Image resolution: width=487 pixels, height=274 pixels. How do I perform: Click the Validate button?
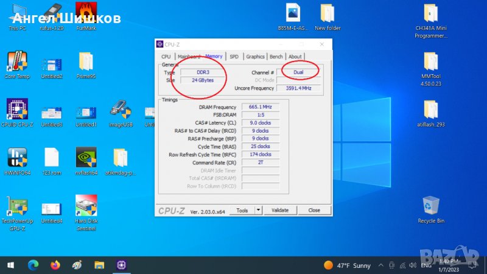(280, 210)
